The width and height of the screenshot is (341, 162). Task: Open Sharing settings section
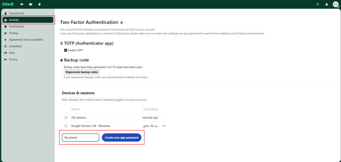(x=13, y=33)
